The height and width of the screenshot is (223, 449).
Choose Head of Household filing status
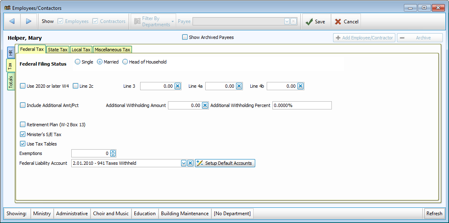click(125, 62)
